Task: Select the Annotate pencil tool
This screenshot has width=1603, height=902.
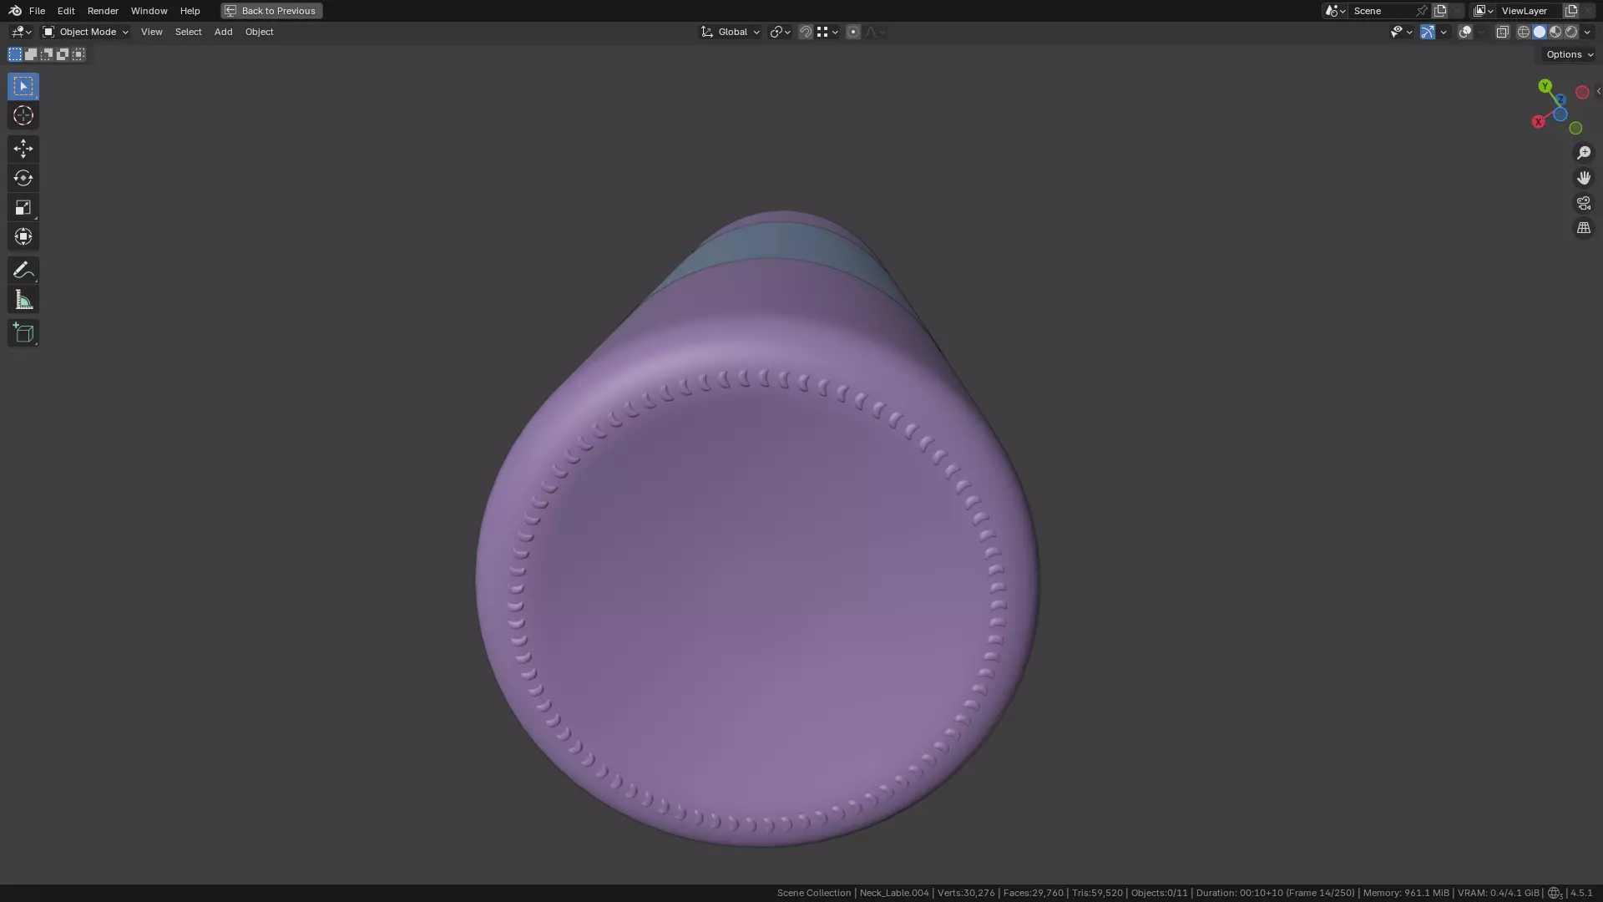Action: point(23,270)
